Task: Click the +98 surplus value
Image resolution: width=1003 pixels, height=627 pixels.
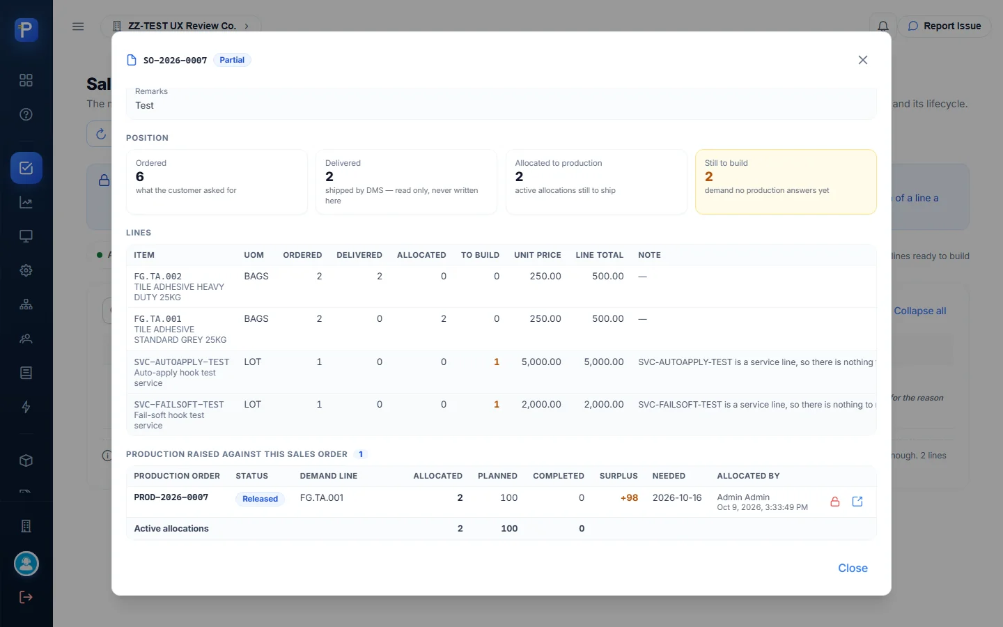Action: pyautogui.click(x=629, y=497)
